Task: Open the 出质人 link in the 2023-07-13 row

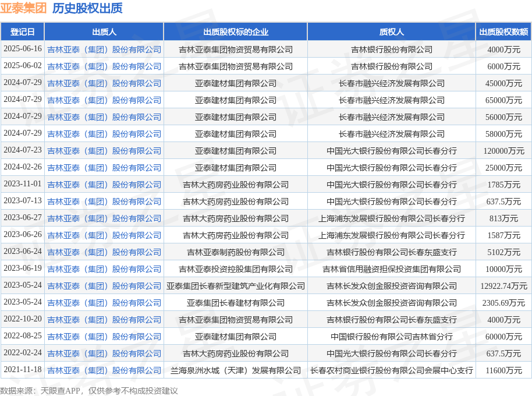Action: [x=104, y=201]
